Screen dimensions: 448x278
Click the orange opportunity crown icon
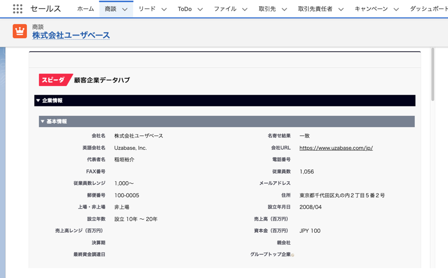[x=20, y=31]
